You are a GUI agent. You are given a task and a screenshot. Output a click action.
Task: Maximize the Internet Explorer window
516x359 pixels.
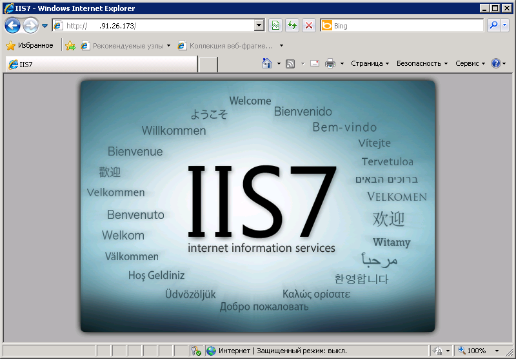(495, 8)
